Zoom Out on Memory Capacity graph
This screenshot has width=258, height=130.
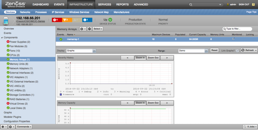click(153, 103)
